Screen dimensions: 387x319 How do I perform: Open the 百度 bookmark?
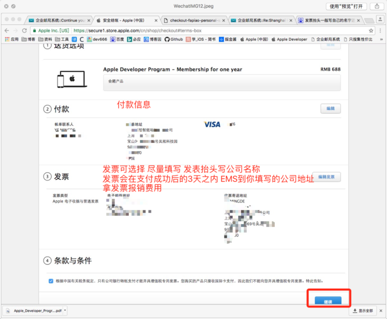pyautogui.click(x=117, y=39)
